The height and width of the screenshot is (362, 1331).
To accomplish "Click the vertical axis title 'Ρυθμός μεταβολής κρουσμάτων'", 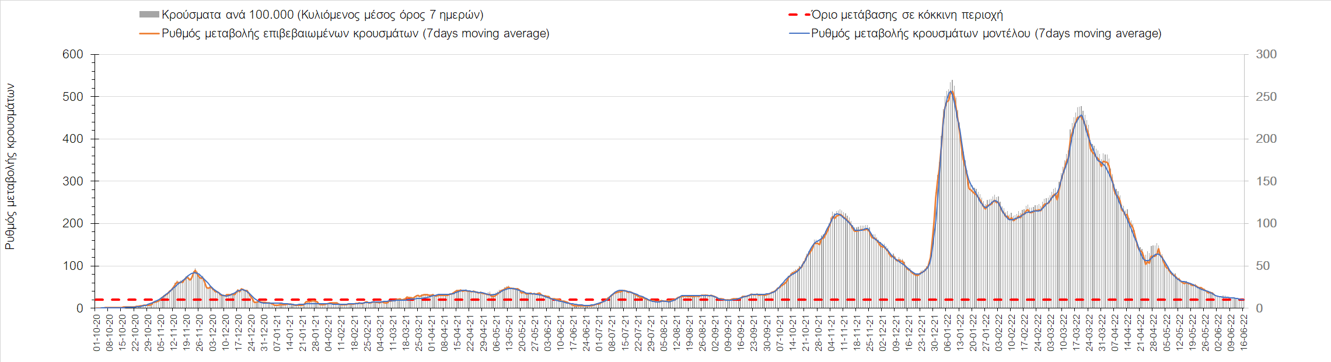I will [x=10, y=167].
